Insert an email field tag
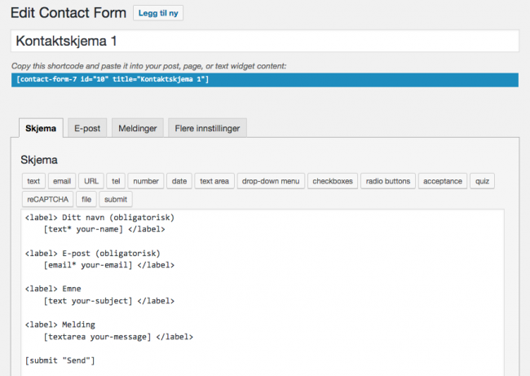 pyautogui.click(x=62, y=181)
